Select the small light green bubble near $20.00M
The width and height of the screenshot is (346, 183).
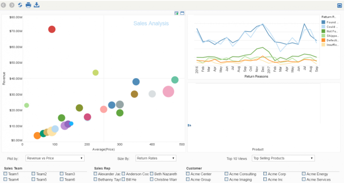click(x=26, y=105)
